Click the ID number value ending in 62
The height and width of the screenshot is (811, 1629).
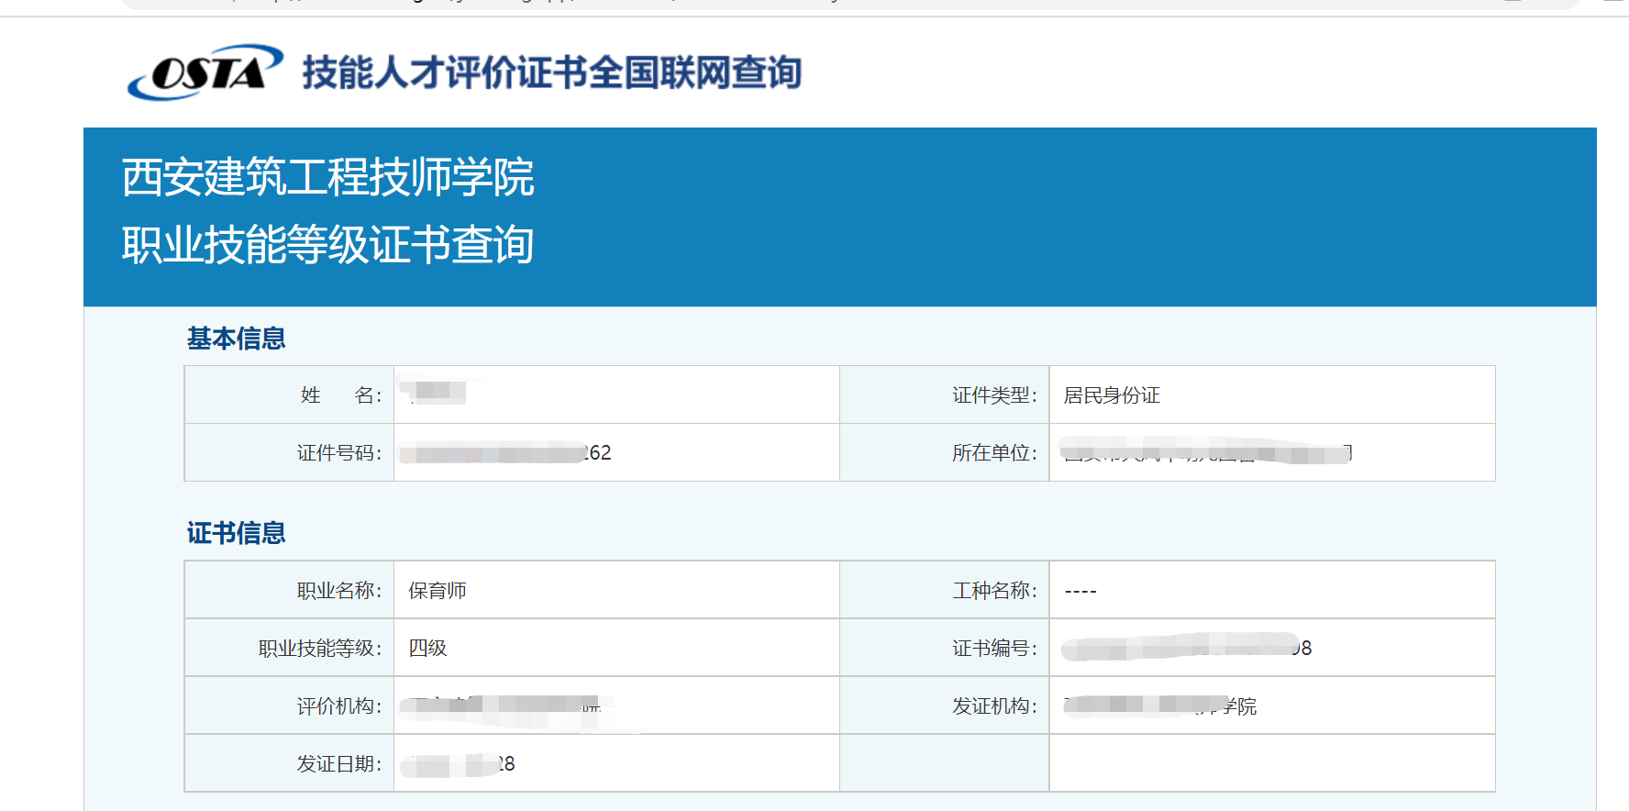(506, 453)
